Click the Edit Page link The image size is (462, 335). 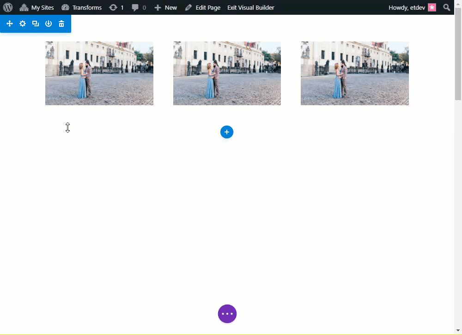click(202, 7)
